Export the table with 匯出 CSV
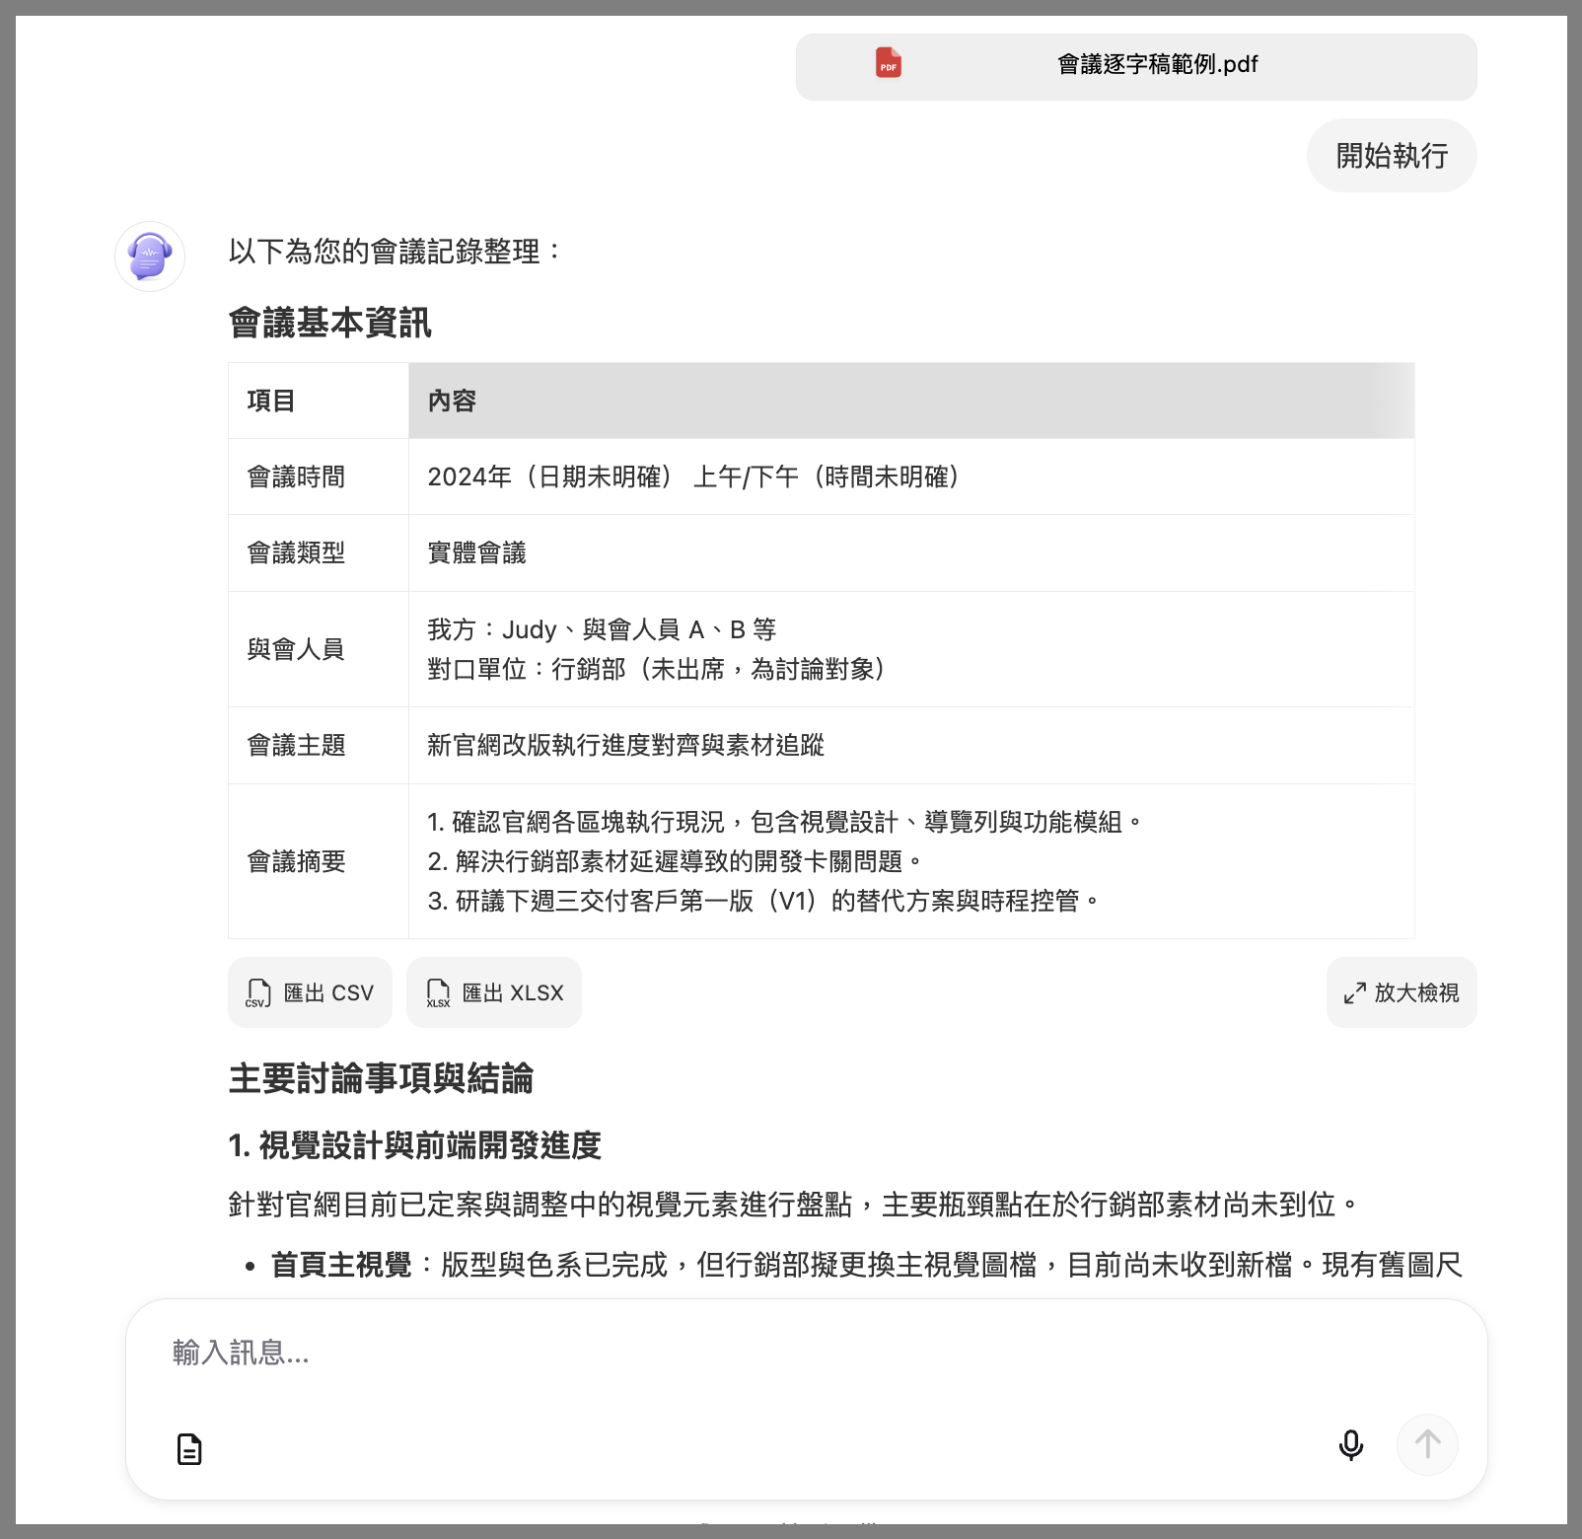 [x=310, y=992]
